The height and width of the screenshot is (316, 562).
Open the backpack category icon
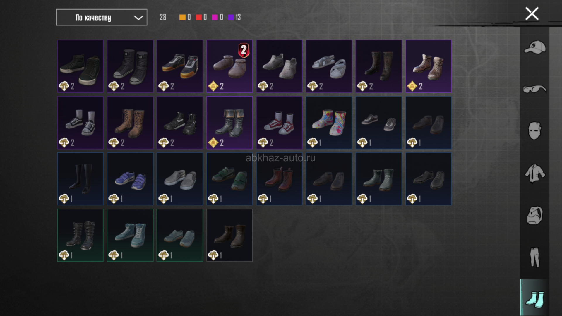click(535, 215)
